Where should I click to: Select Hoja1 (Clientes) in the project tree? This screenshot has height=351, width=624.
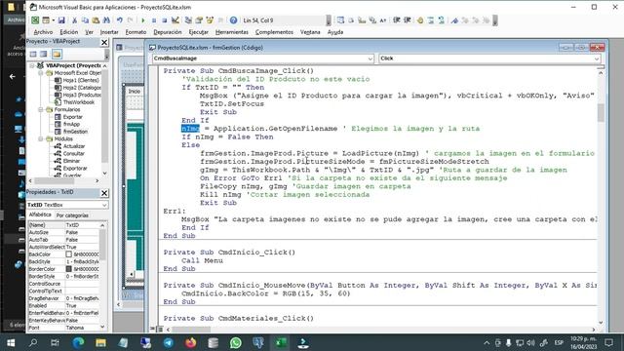point(81,80)
